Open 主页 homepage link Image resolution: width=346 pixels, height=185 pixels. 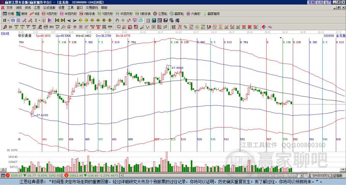328,2
